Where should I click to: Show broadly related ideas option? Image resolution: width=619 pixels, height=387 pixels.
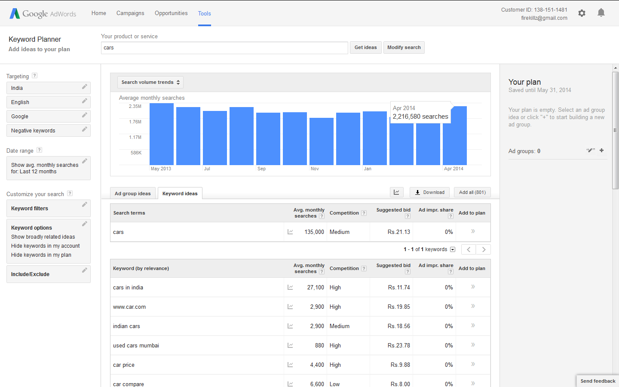click(x=43, y=236)
